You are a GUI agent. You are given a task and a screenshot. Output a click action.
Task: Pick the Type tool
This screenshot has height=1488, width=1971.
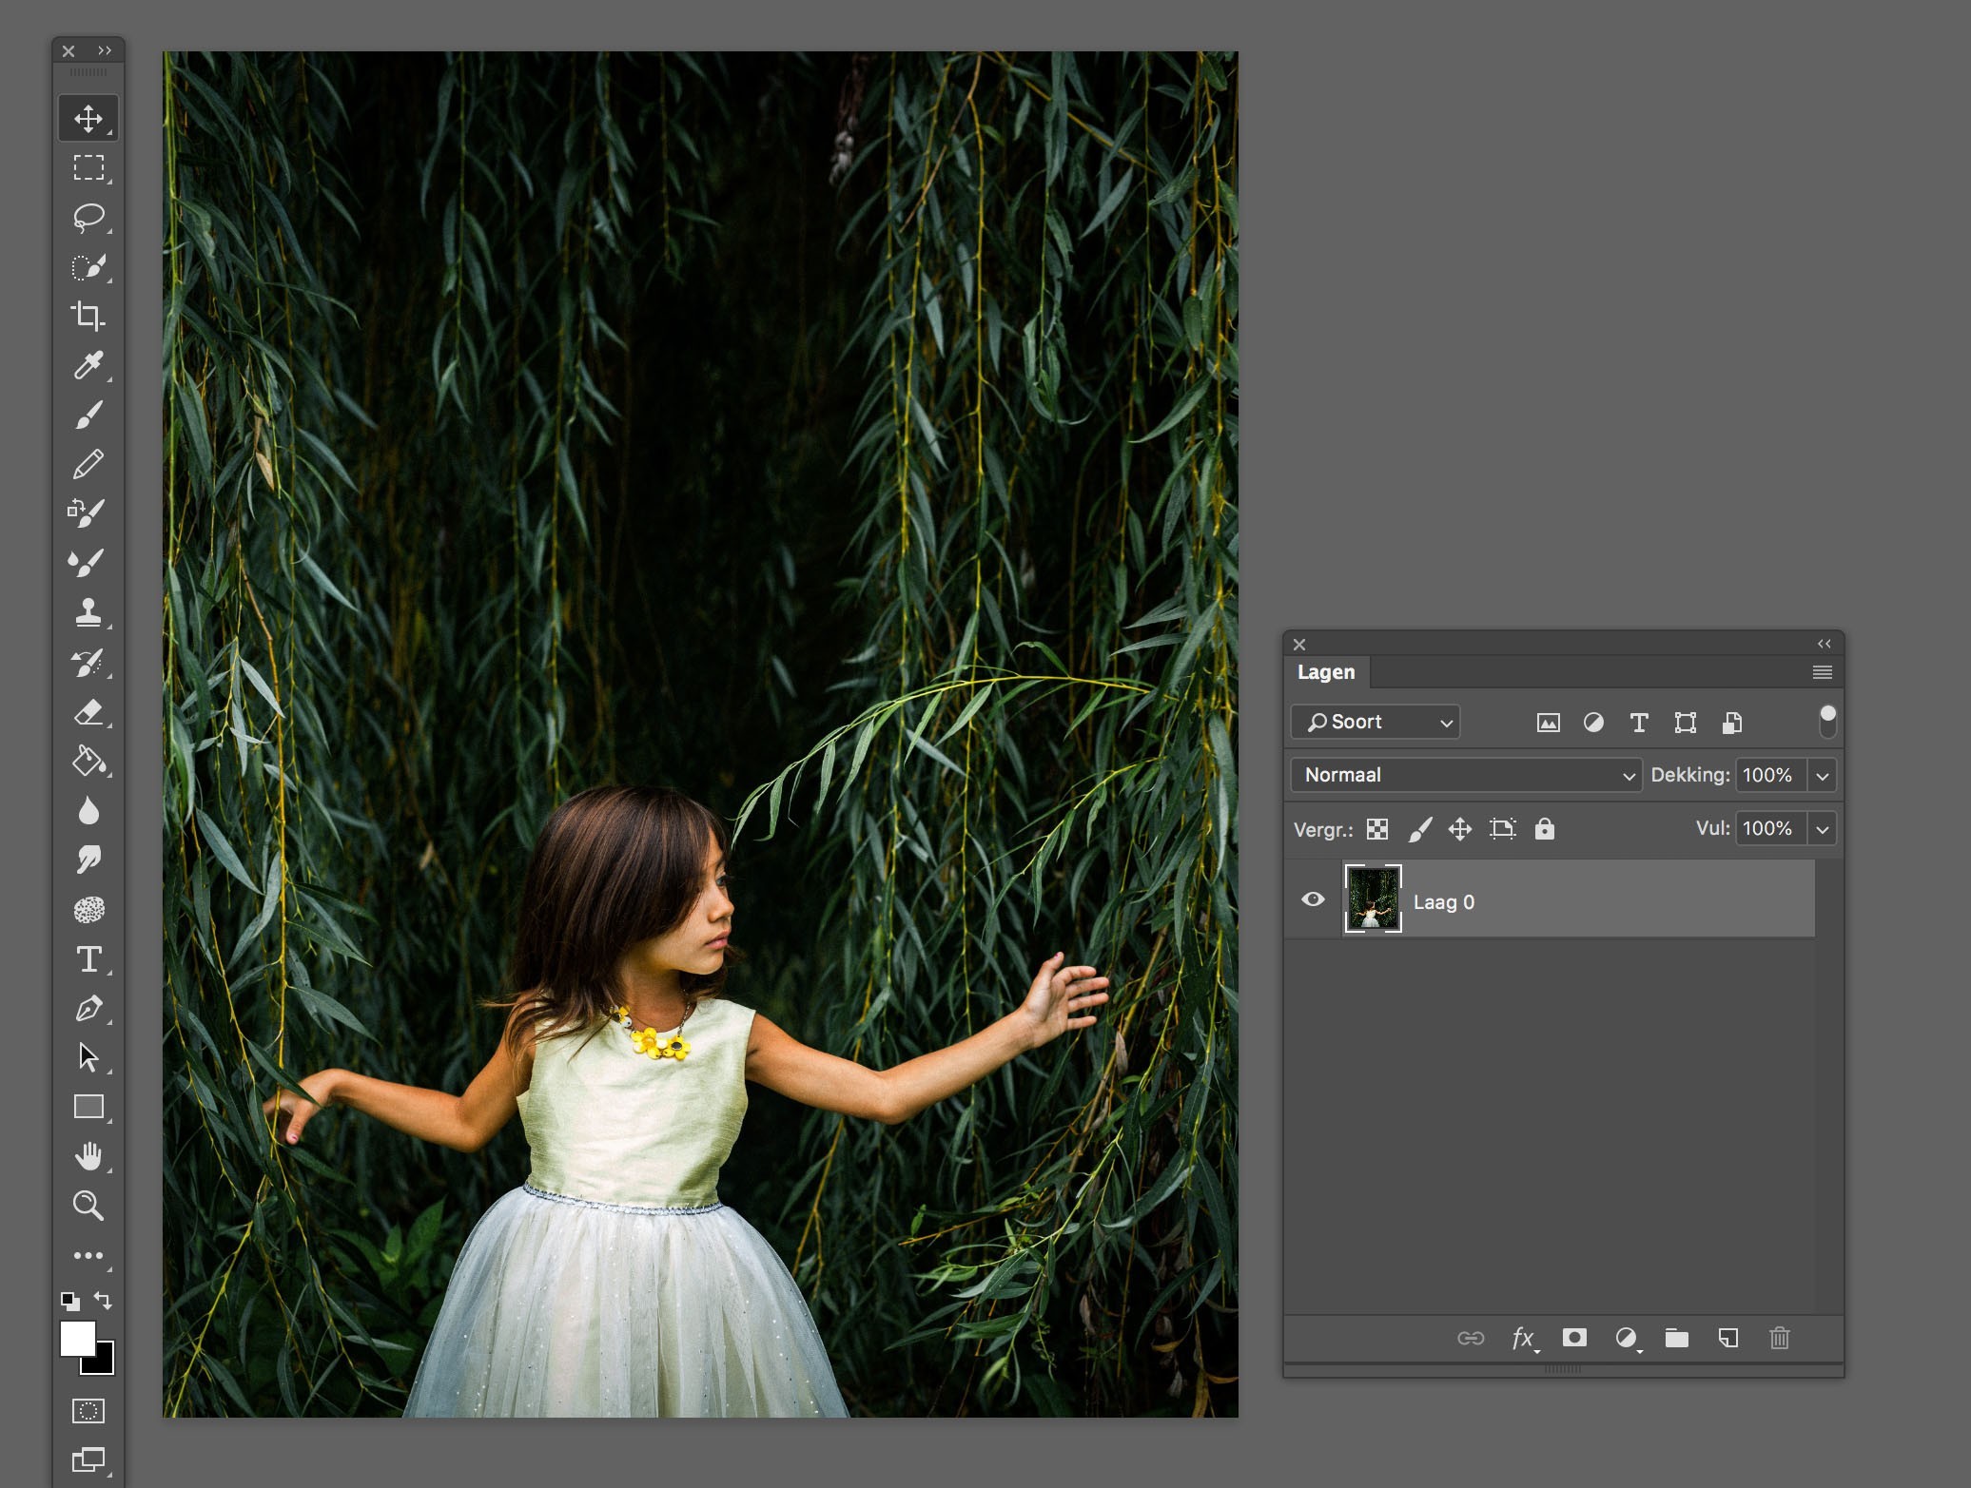[90, 959]
